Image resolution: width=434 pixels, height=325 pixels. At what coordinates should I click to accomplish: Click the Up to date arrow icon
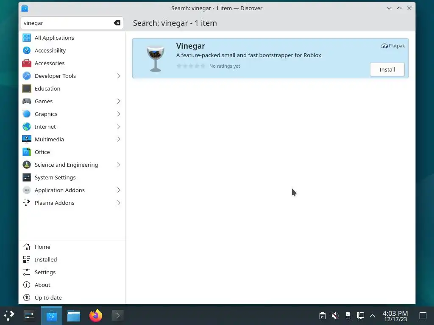tap(27, 297)
